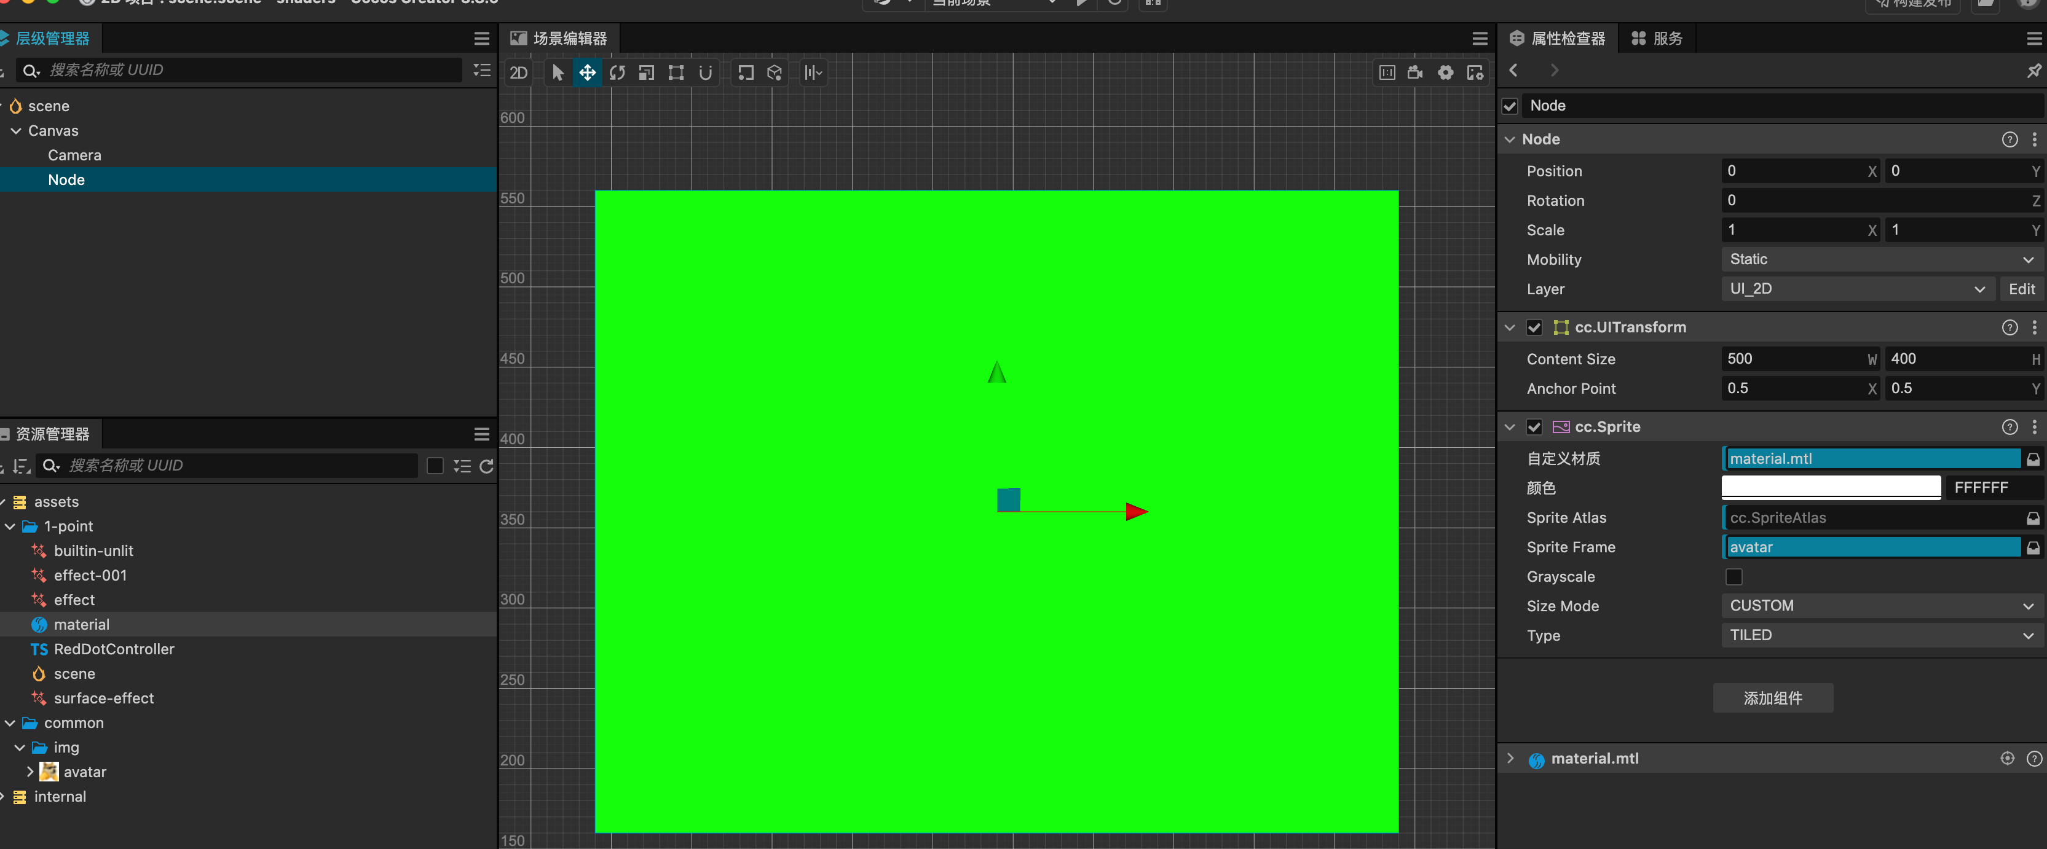This screenshot has width=2047, height=849.
Task: Expand the material.mtl section
Action: pos(1510,759)
